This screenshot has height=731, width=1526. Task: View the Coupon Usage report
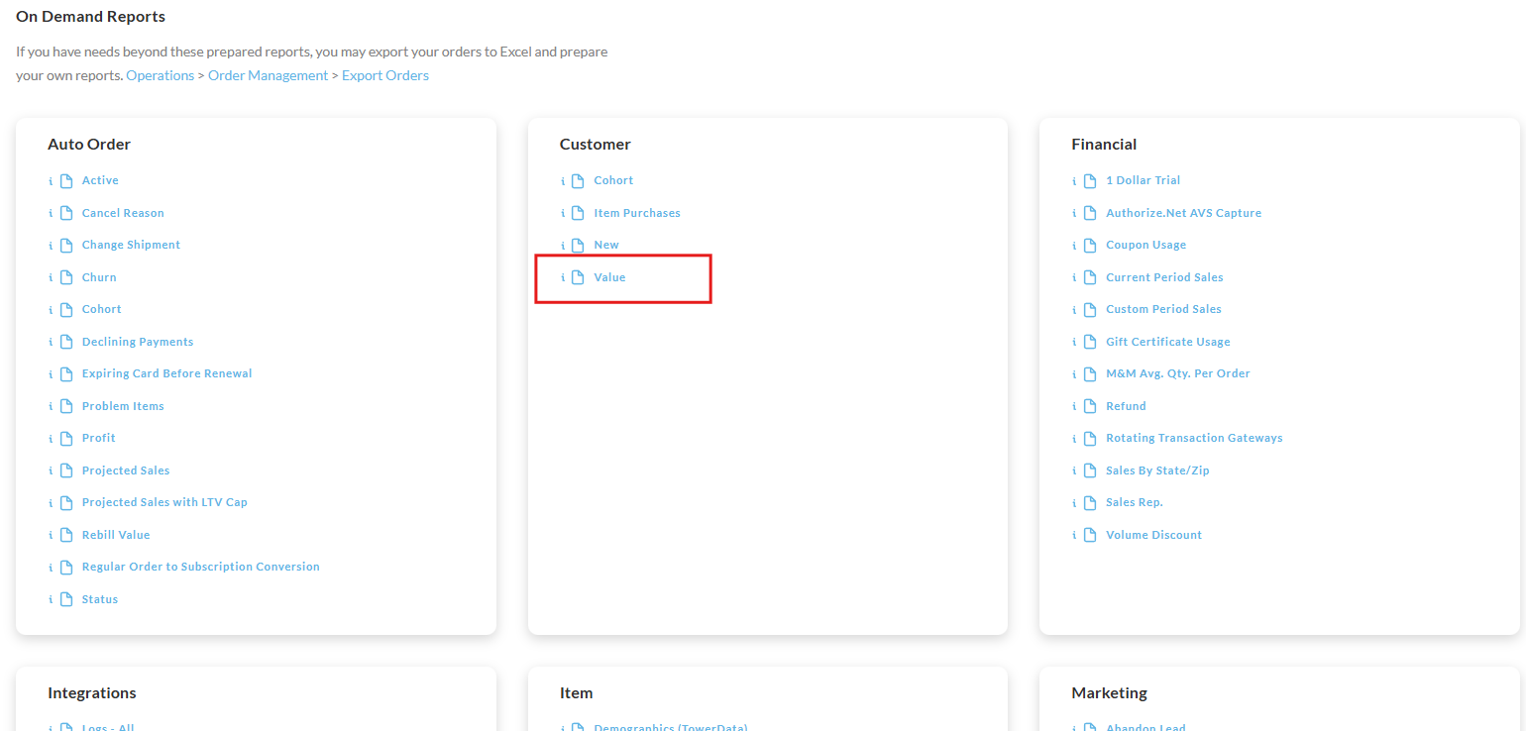[1146, 245]
